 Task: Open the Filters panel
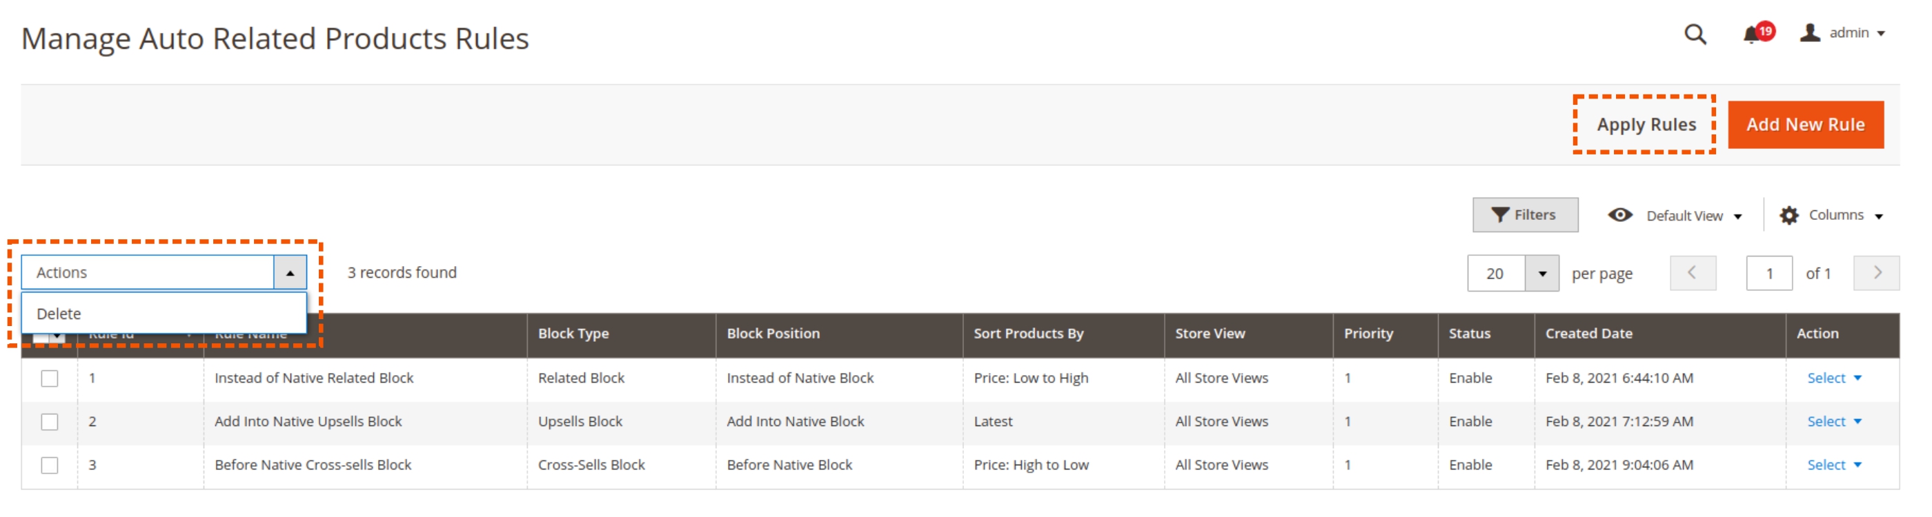(x=1525, y=216)
